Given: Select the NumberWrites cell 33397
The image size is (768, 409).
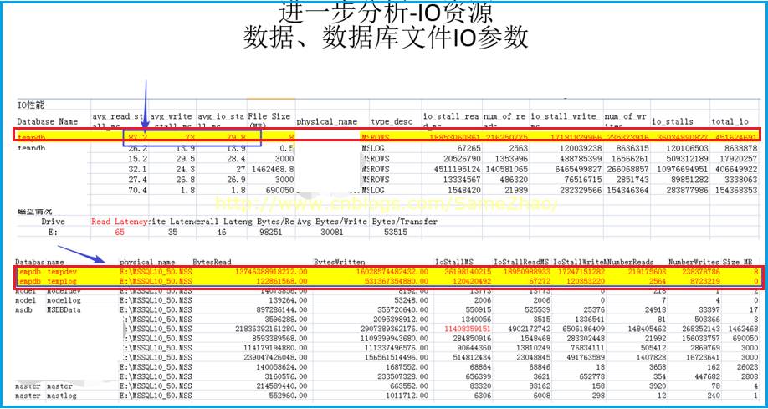Looking at the screenshot, I should pos(708,310).
